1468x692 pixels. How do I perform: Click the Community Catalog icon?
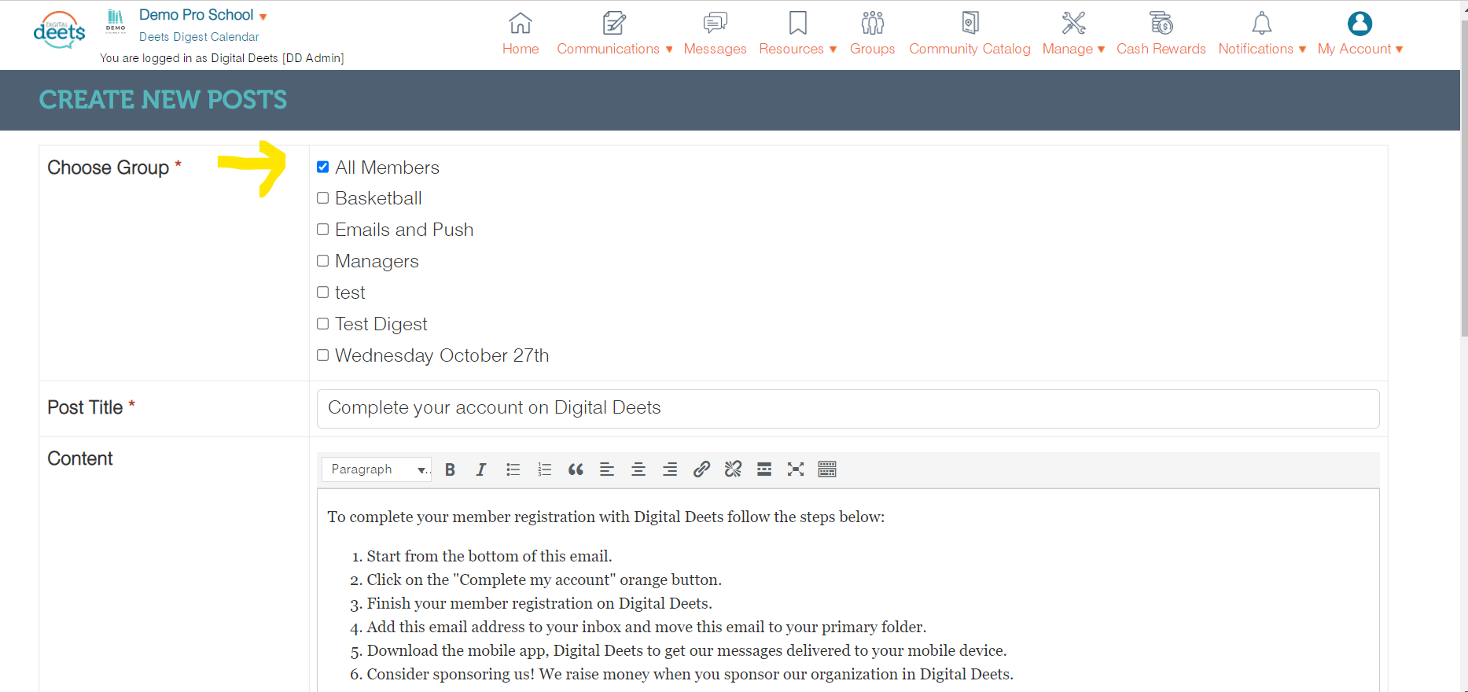click(x=970, y=23)
